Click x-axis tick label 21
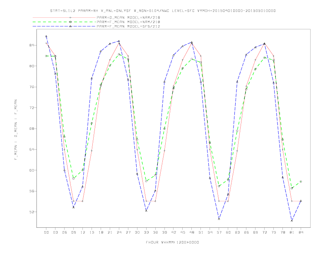The height and width of the screenshot is (253, 328). pyautogui.click(x=110, y=232)
